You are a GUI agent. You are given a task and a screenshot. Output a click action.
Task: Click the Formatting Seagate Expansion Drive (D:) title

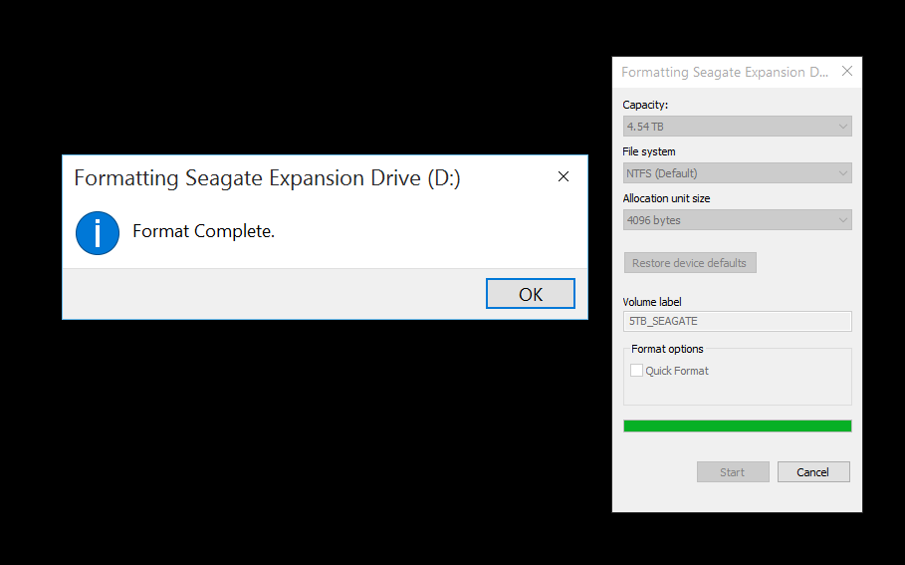(267, 178)
